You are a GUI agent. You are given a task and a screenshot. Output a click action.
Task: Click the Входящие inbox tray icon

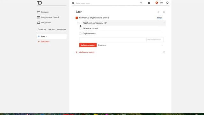(x=39, y=23)
